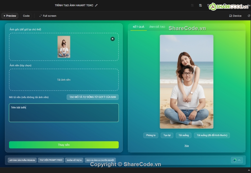Click the save icon in the top bar
The width and height of the screenshot is (251, 173).
click(x=193, y=5)
